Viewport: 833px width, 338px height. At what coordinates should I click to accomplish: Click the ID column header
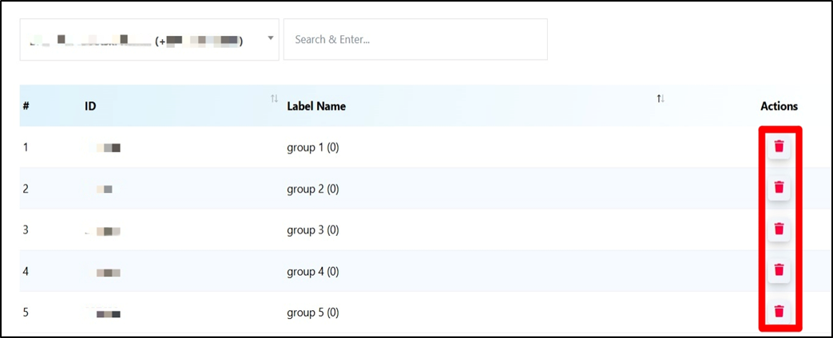pos(90,106)
